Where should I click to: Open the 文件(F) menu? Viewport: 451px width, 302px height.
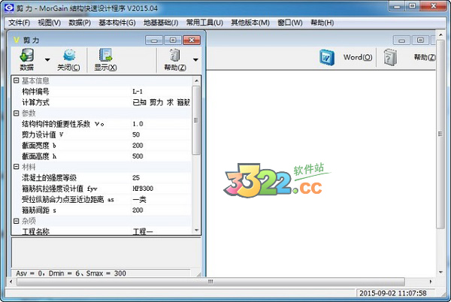19,23
